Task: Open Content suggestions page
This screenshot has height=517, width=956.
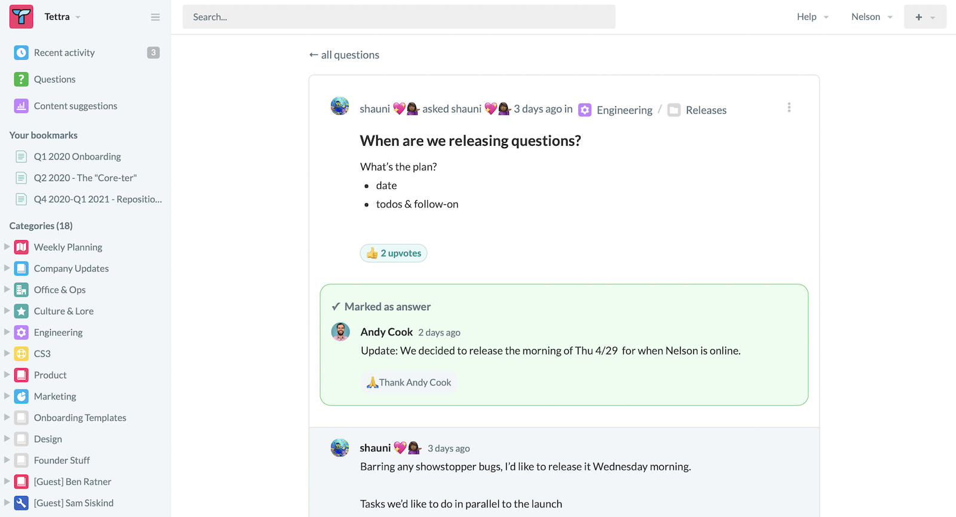Action: [x=75, y=106]
